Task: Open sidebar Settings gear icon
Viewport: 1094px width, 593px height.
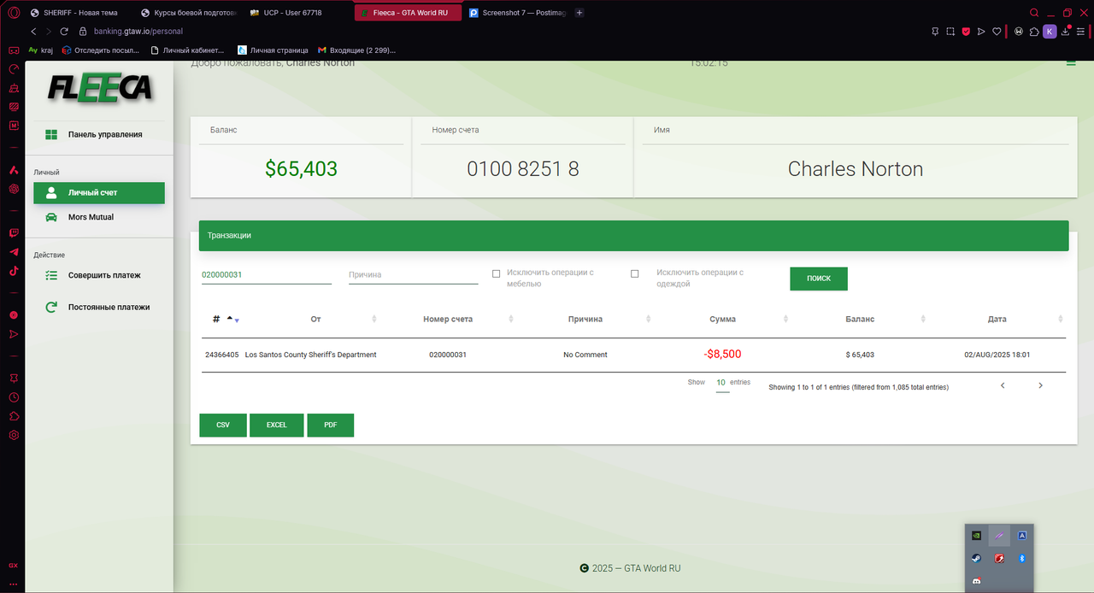Action: click(14, 435)
